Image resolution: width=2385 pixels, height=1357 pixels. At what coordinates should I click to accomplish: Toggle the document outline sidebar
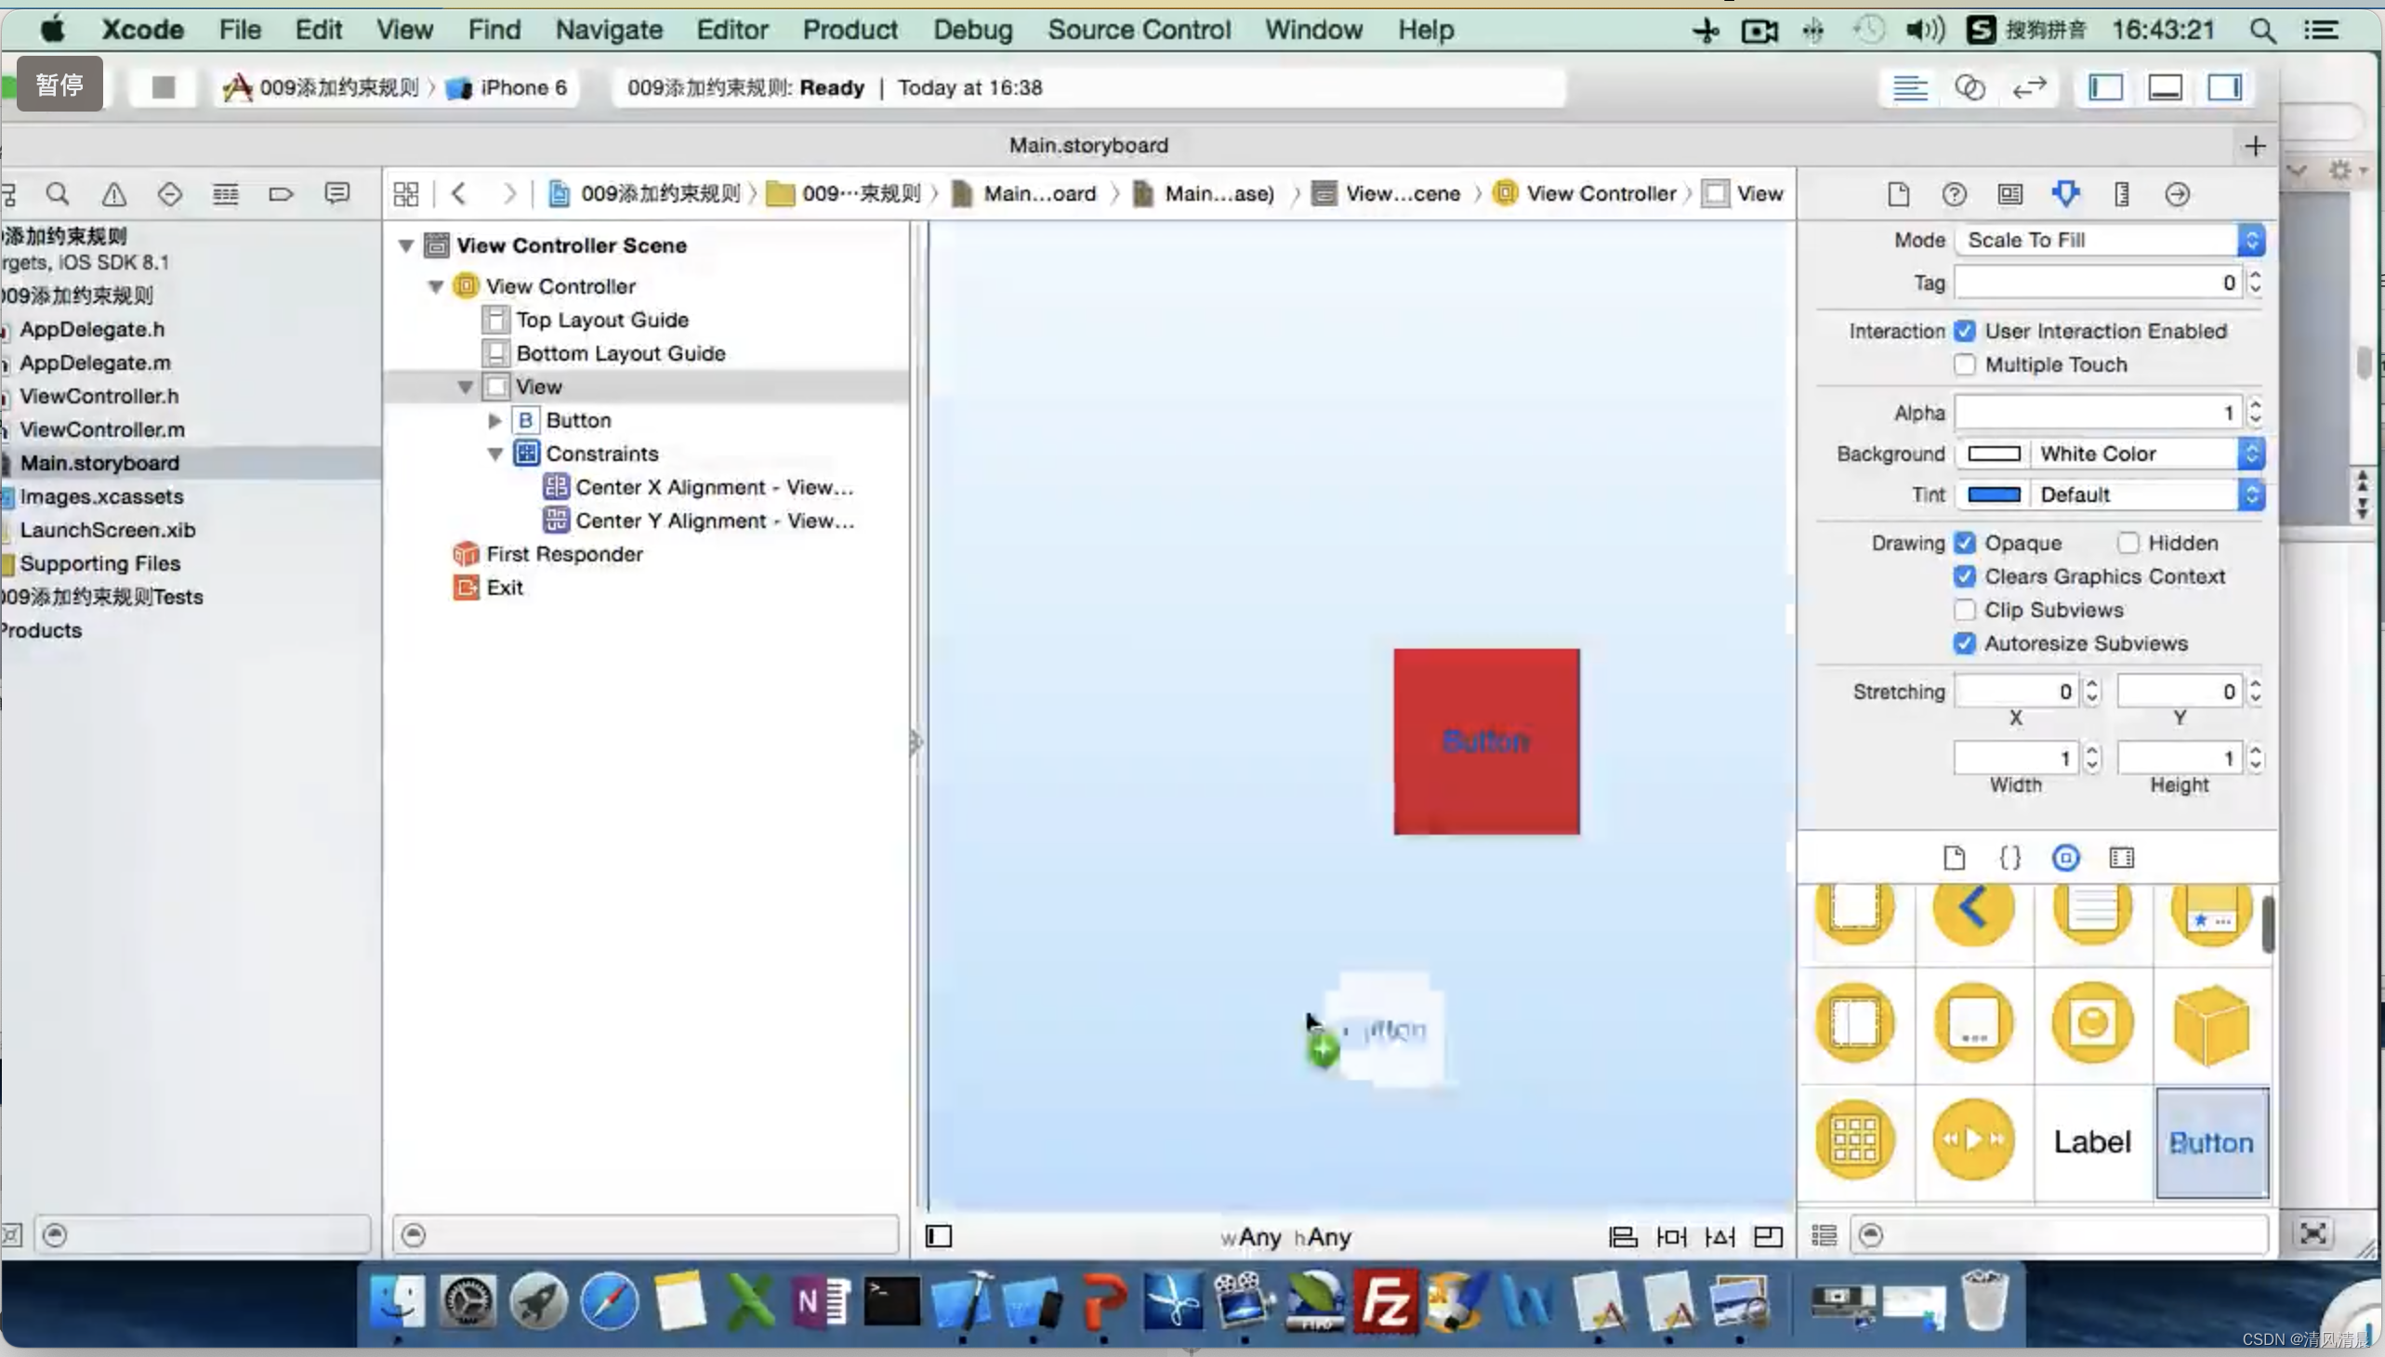click(x=939, y=1237)
